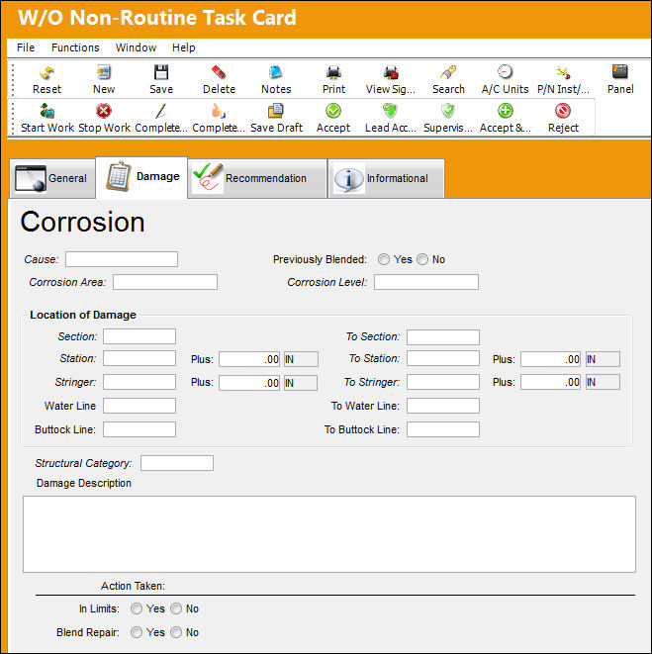Image resolution: width=652 pixels, height=654 pixels.
Task: Open the Panel toolbar icon
Action: click(x=620, y=72)
